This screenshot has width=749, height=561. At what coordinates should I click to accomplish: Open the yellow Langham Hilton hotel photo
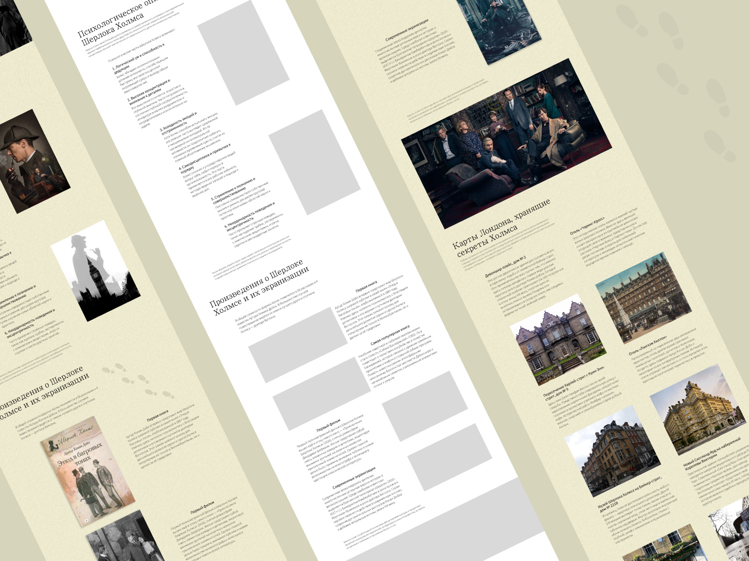pos(698,410)
